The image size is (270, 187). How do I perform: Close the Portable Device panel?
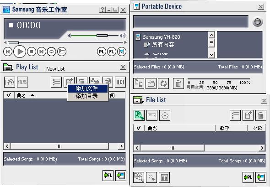(261, 7)
